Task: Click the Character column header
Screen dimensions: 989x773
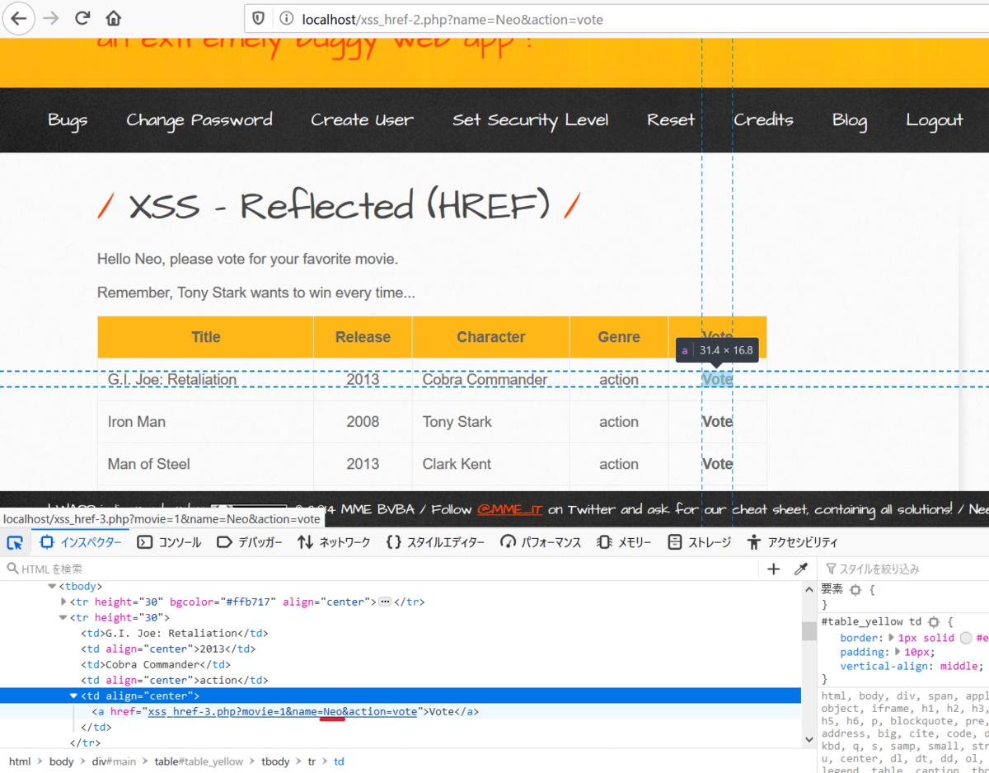Action: [491, 337]
